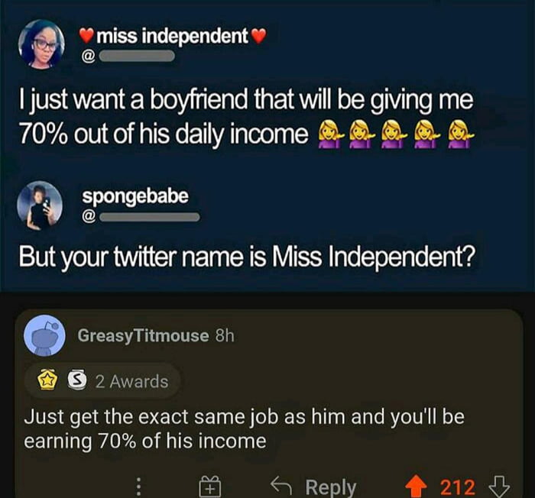Click the gold star award icon
Viewport: 535px width, 498px height.
coord(47,380)
